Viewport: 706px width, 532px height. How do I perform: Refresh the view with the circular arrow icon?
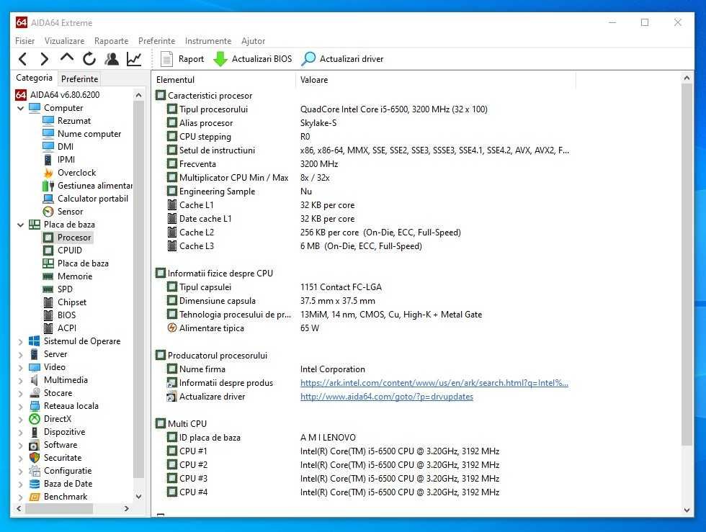pyautogui.click(x=89, y=59)
